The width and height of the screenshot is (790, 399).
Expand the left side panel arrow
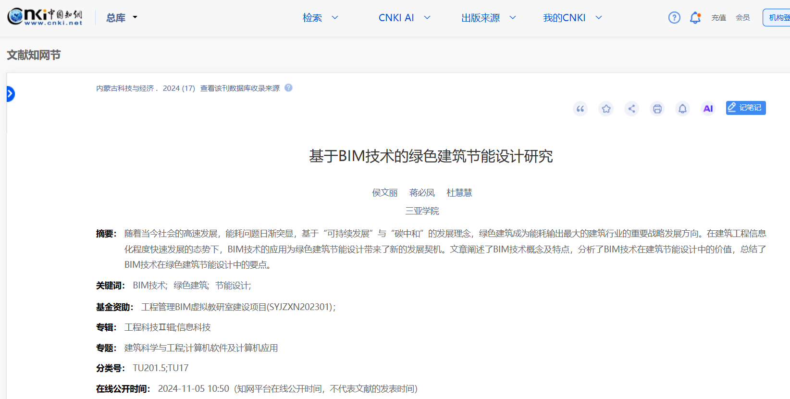pyautogui.click(x=10, y=94)
